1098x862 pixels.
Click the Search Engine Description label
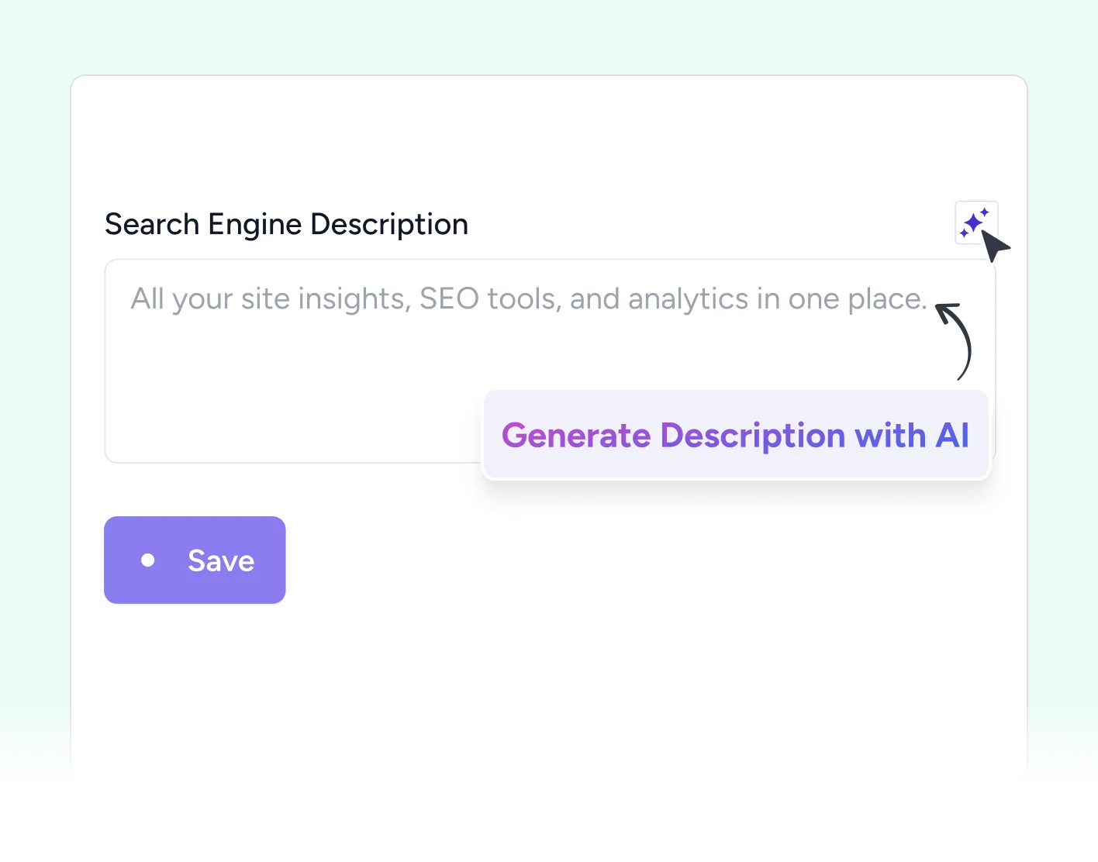coord(286,224)
